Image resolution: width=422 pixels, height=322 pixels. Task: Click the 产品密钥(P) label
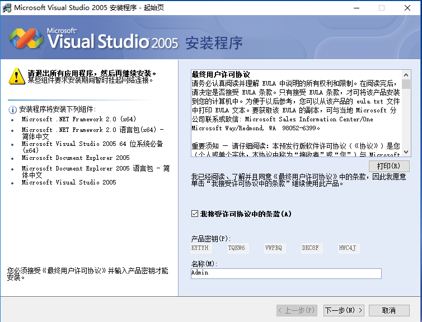coord(211,239)
